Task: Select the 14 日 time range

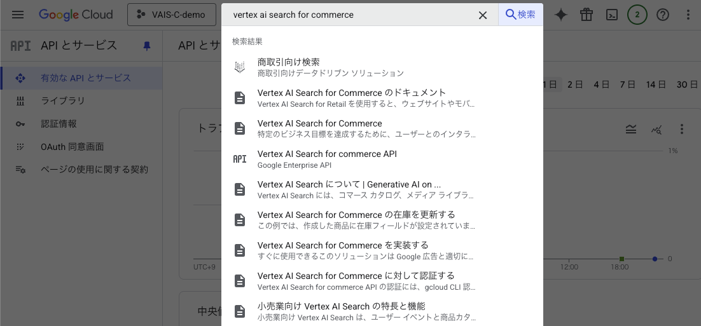Action: (656, 85)
